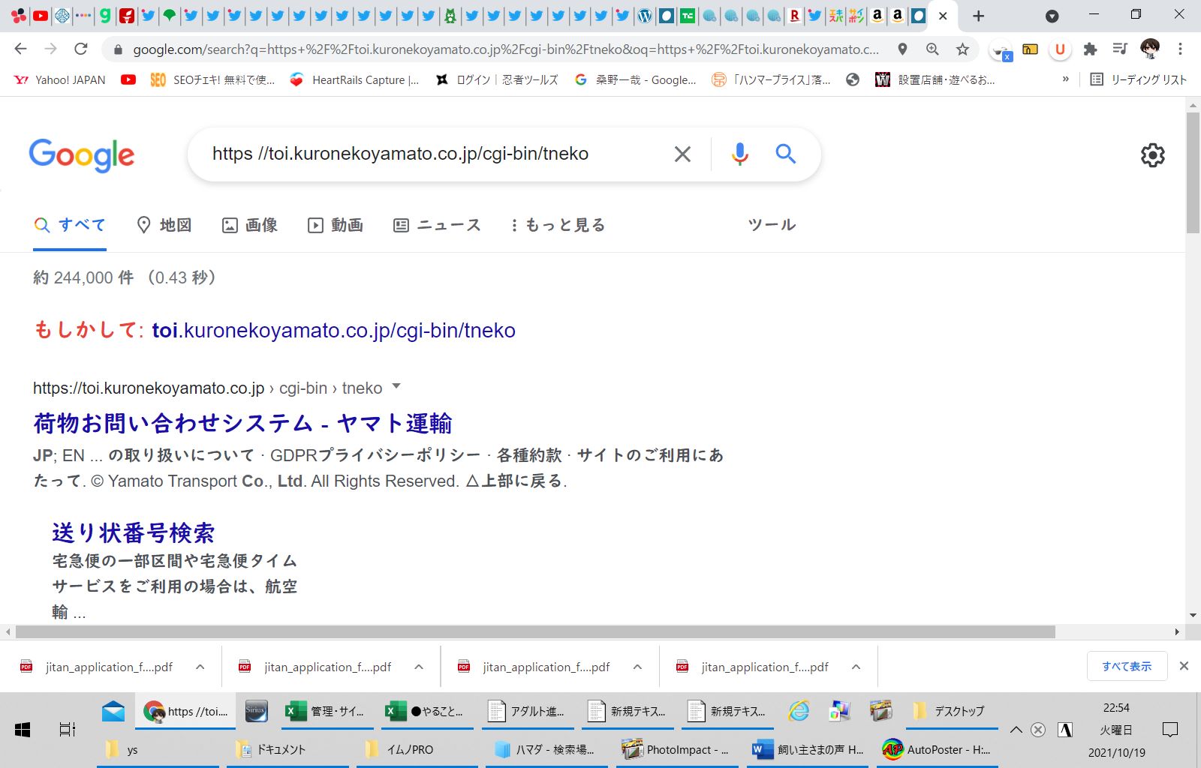Click the blue magnifier search button
The width and height of the screenshot is (1201, 768).
[785, 154]
